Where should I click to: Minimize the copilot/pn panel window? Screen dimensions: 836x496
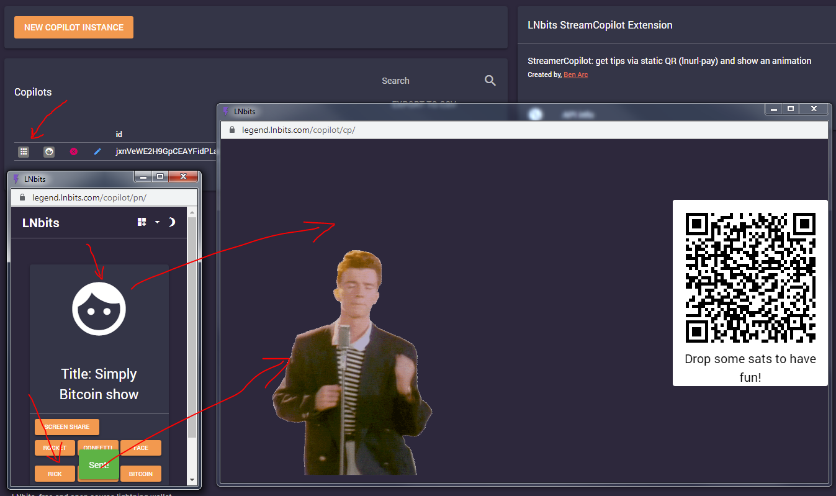pos(144,177)
